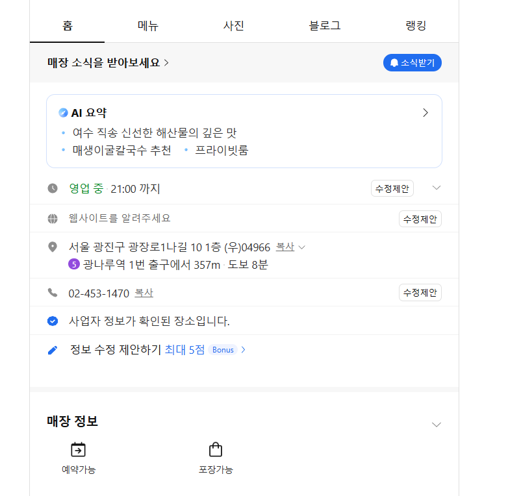Viewport: 508px width, 496px height.
Task: Click the 최대 5점 text
Action: (x=184, y=350)
